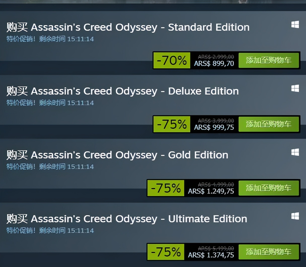The width and height of the screenshot is (306, 267).
Task: Click the -75% discount badge for Deluxe Edition
Action: (171, 124)
